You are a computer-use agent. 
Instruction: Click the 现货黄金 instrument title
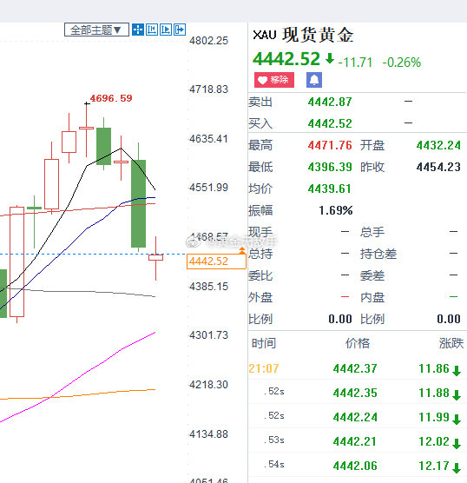coord(318,35)
